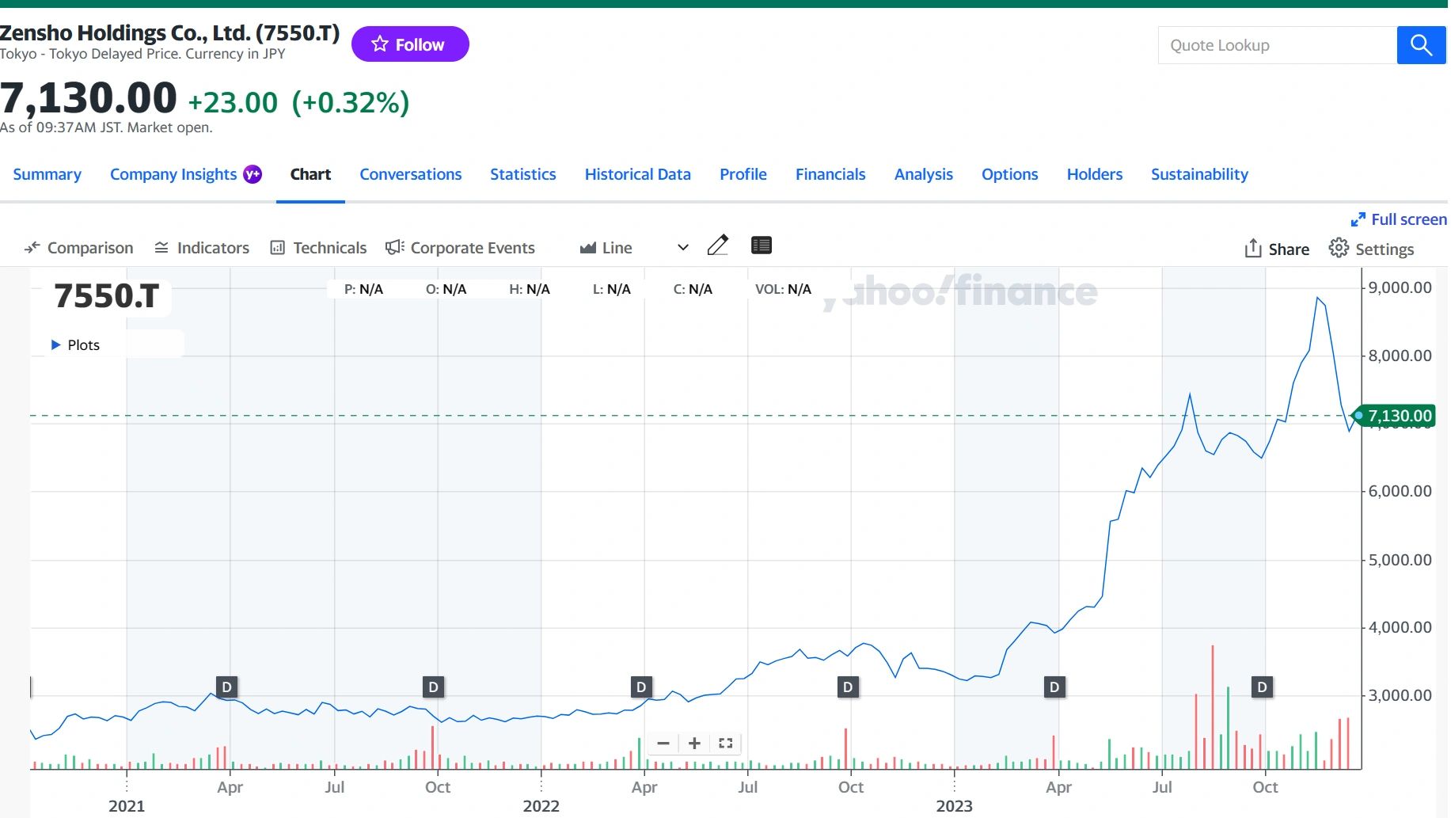This screenshot has height=818, width=1451.
Task: Switch to the Analysis tab
Action: pyautogui.click(x=923, y=174)
